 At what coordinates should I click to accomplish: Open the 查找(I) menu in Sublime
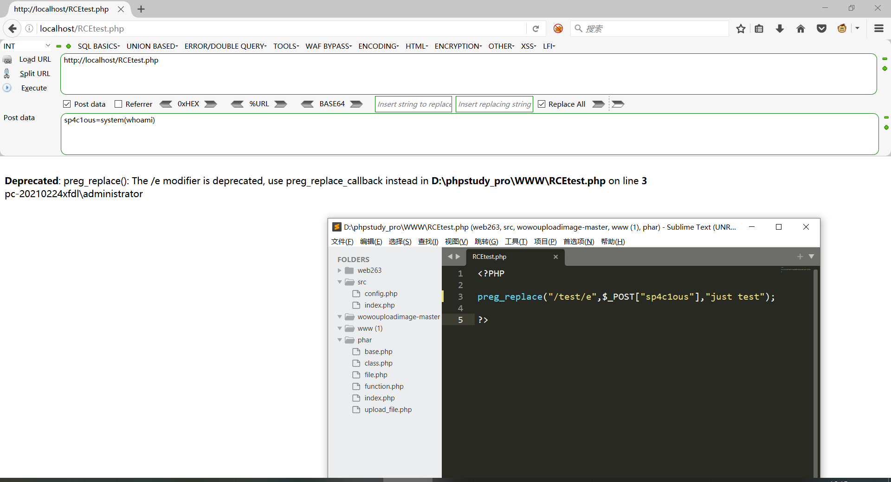click(x=428, y=241)
